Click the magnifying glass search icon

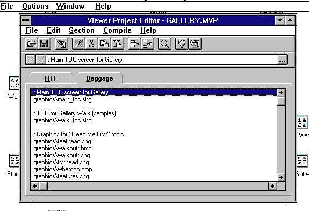click(164, 43)
